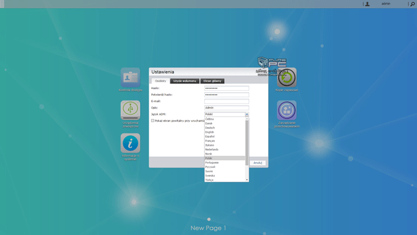
Task: Click the language list scrollbar thumb
Action: tap(247, 143)
